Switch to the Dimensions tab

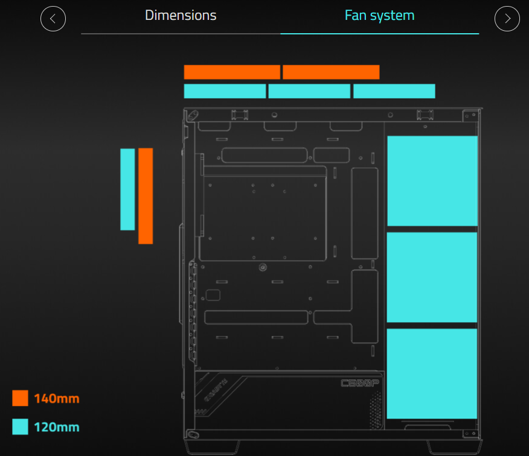coord(181,16)
